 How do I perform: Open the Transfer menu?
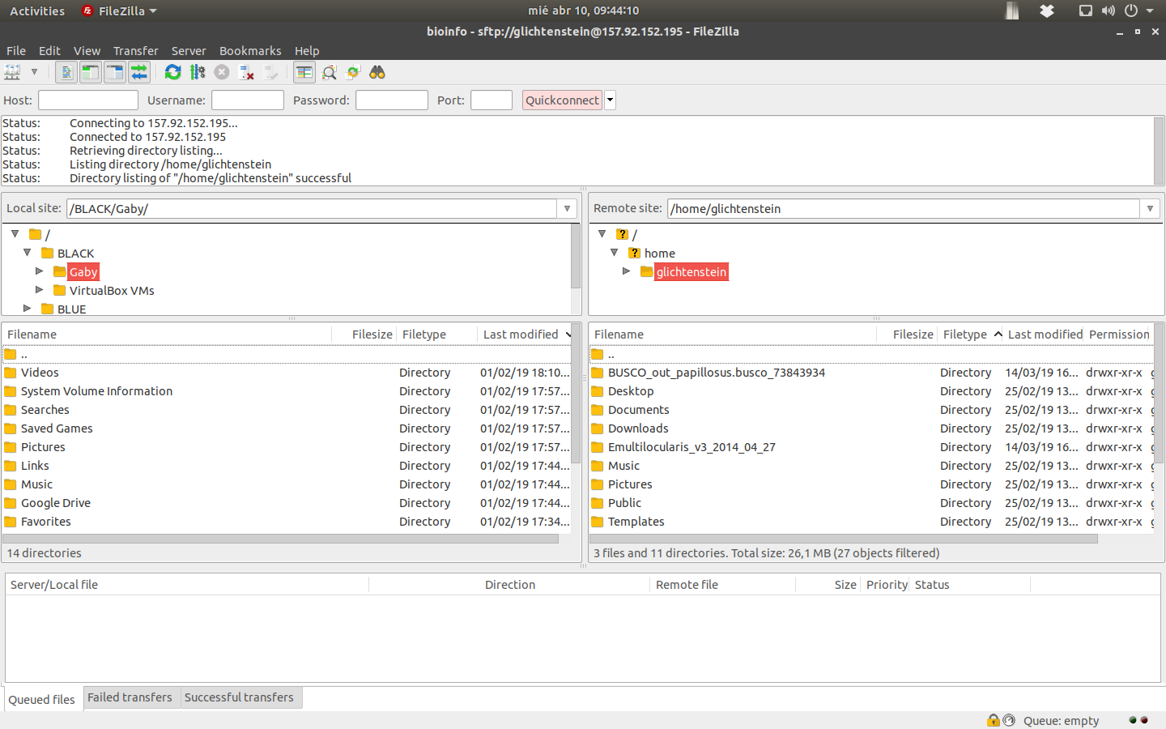(135, 50)
